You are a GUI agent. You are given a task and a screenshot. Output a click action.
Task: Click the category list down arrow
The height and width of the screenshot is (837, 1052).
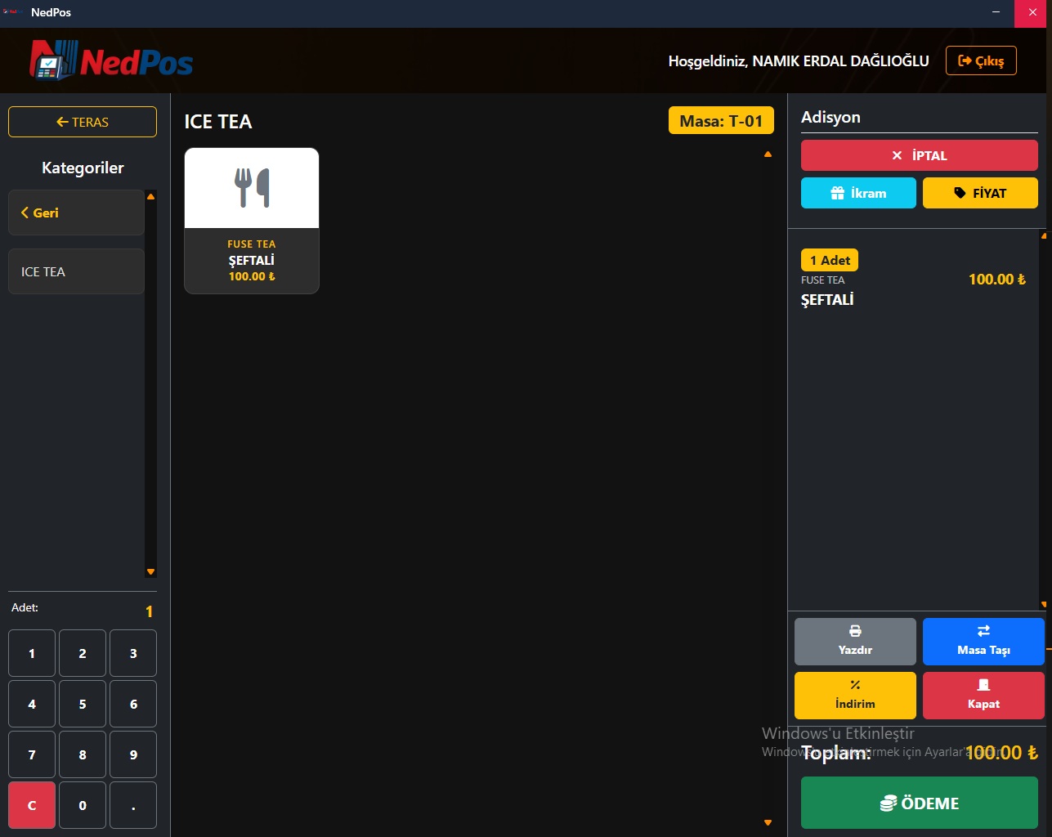pos(150,571)
